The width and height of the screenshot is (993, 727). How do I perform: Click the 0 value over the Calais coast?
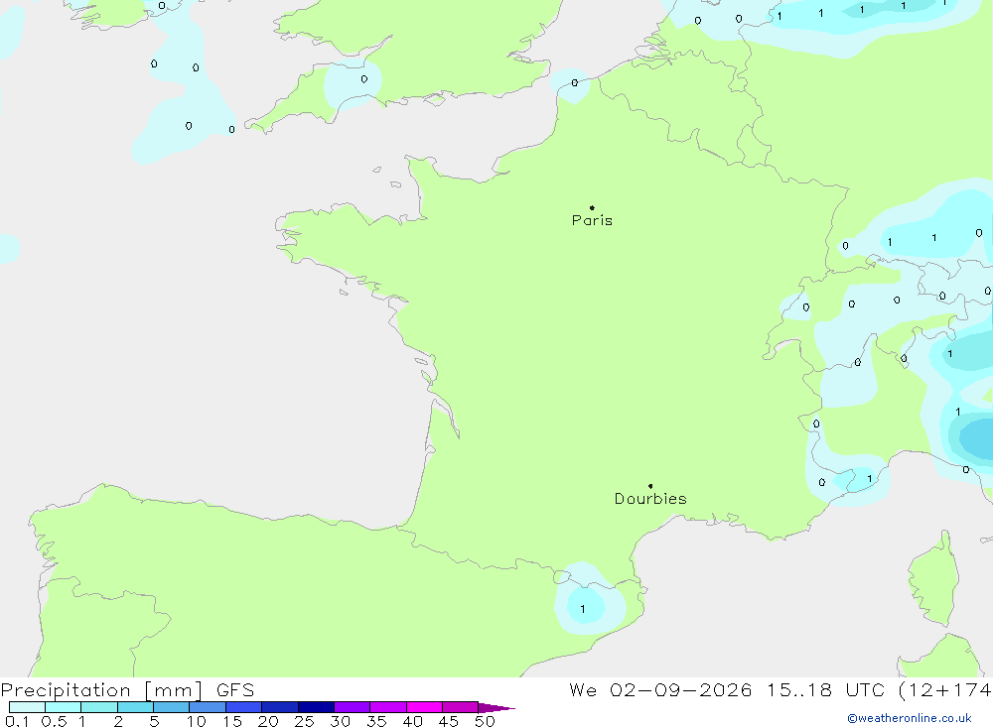coord(574,83)
